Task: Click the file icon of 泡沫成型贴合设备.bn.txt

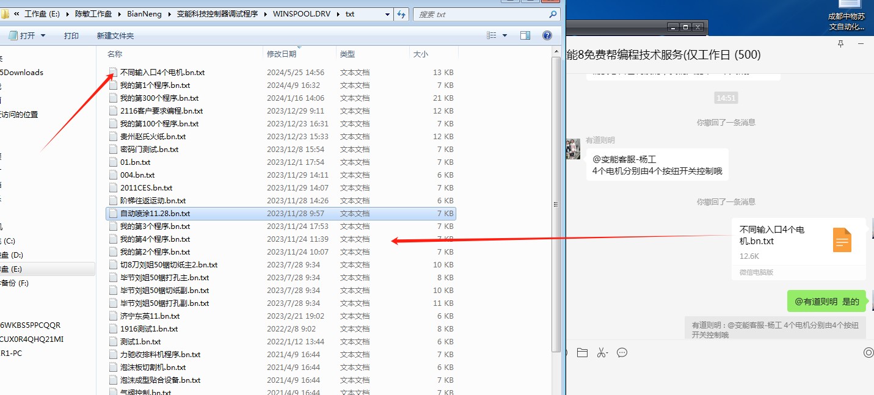Action: pyautogui.click(x=112, y=380)
